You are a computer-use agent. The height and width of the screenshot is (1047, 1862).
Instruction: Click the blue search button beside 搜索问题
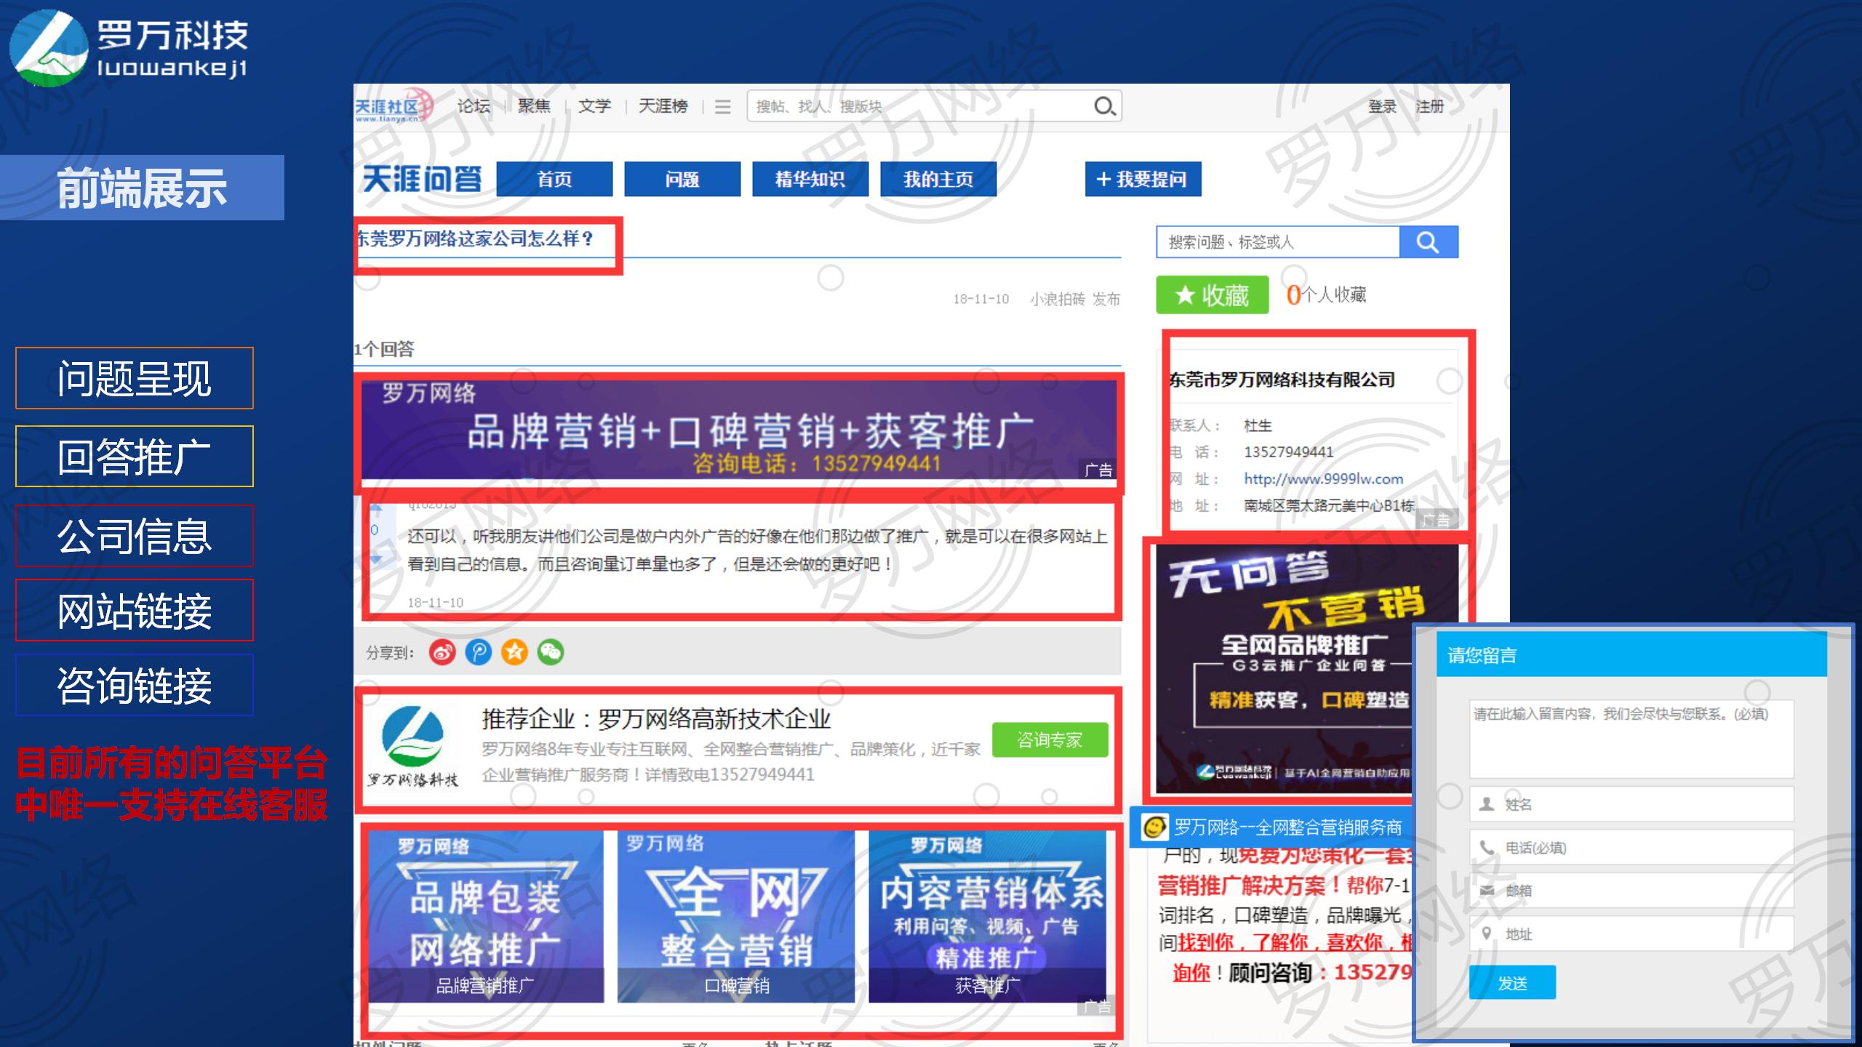pyautogui.click(x=1429, y=241)
